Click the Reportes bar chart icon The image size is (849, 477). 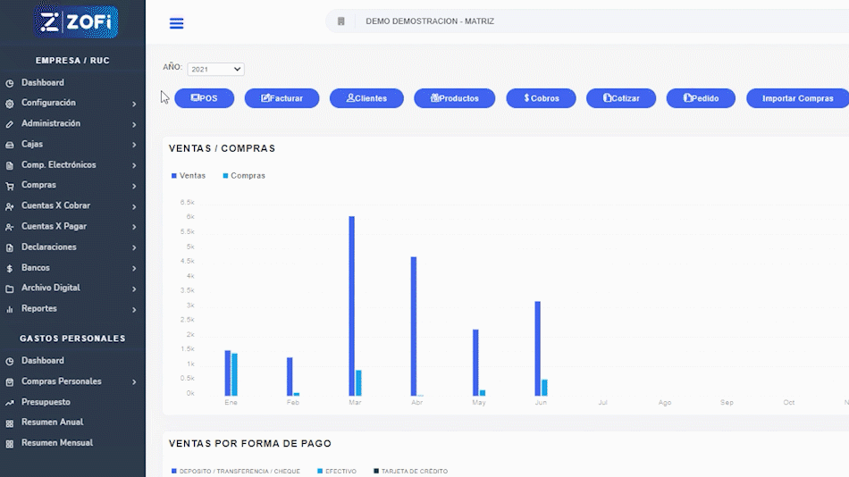tap(10, 309)
